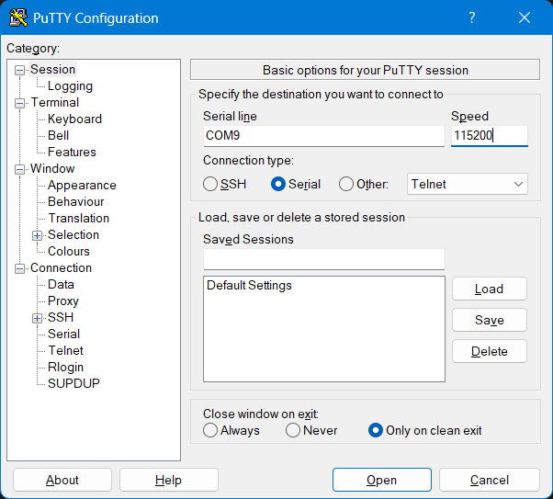Screen dimensions: 553x499
Task: Open the Keyboard settings category
Action: 74,119
